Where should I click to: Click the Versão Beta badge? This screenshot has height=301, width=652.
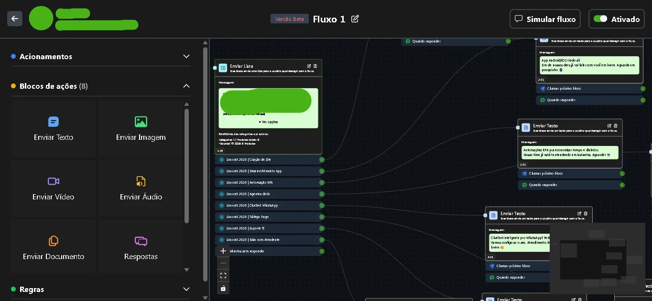click(290, 19)
